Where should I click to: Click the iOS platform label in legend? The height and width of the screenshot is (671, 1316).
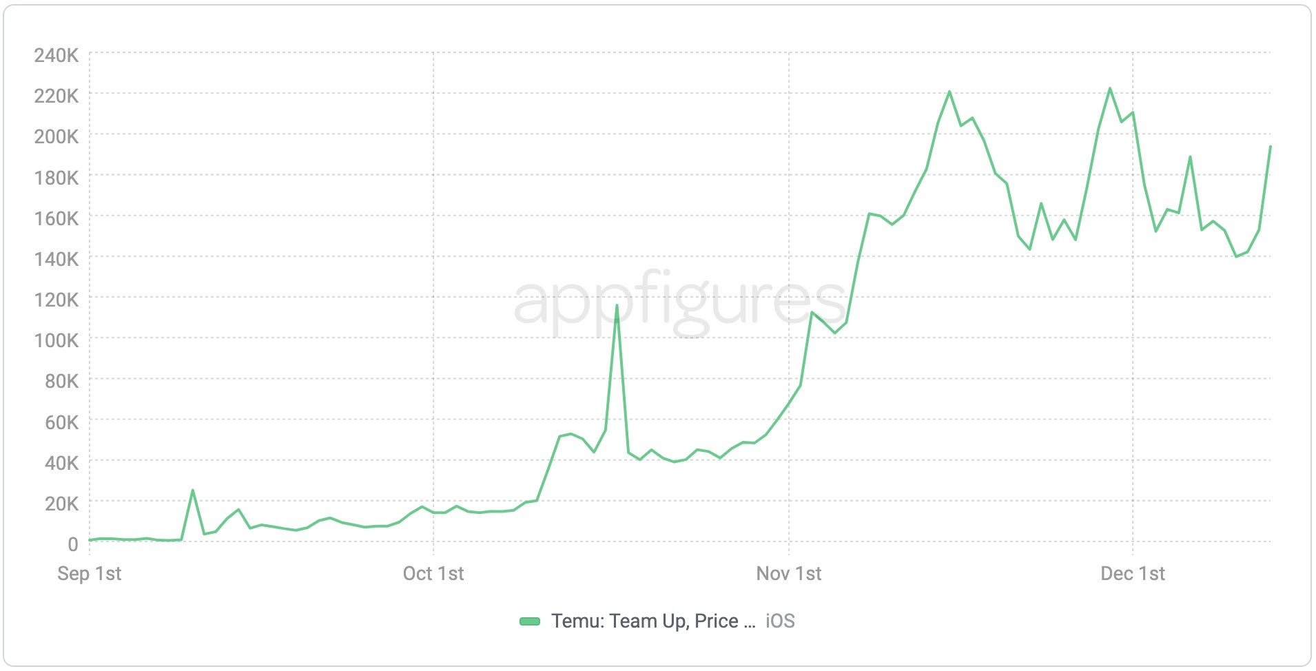(x=780, y=621)
